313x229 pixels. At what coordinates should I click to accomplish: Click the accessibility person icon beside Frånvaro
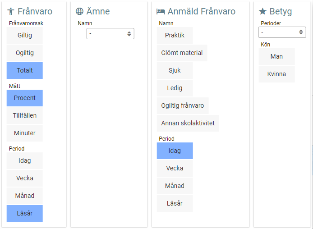click(11, 12)
